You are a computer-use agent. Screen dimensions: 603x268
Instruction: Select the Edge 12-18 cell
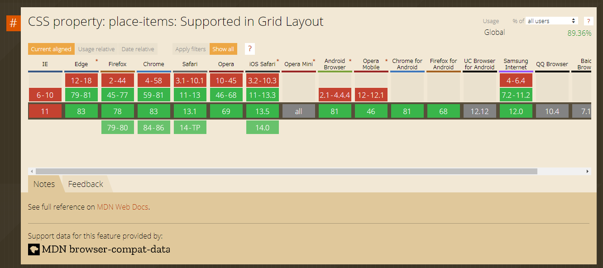coord(81,81)
